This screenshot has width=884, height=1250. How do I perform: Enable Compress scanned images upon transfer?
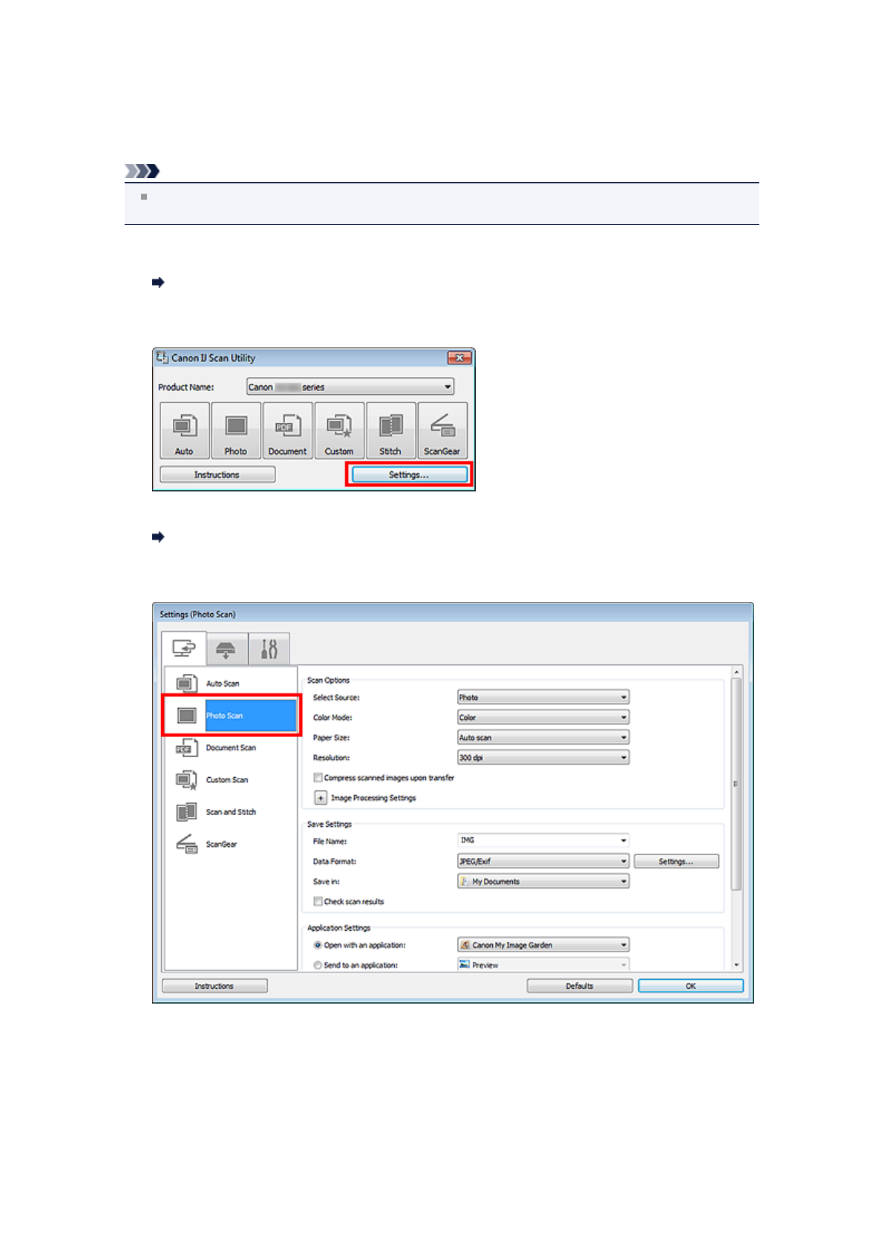[318, 778]
